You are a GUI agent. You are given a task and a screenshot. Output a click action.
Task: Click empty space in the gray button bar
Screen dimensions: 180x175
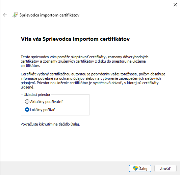pos(64,168)
